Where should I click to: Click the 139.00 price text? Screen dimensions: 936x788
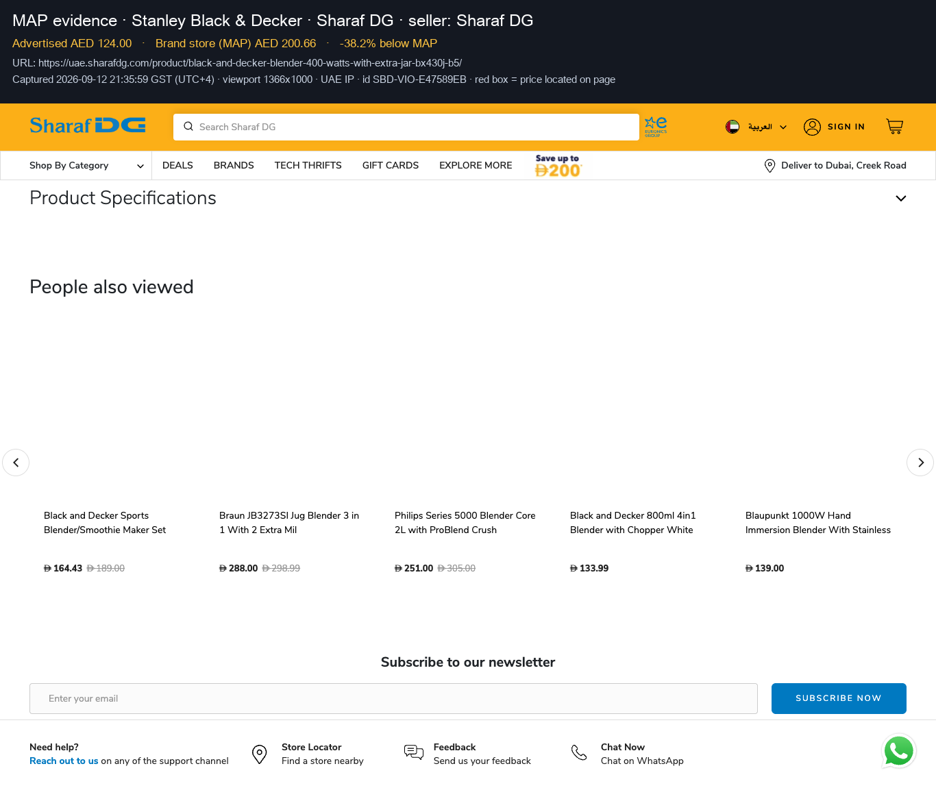click(x=765, y=569)
